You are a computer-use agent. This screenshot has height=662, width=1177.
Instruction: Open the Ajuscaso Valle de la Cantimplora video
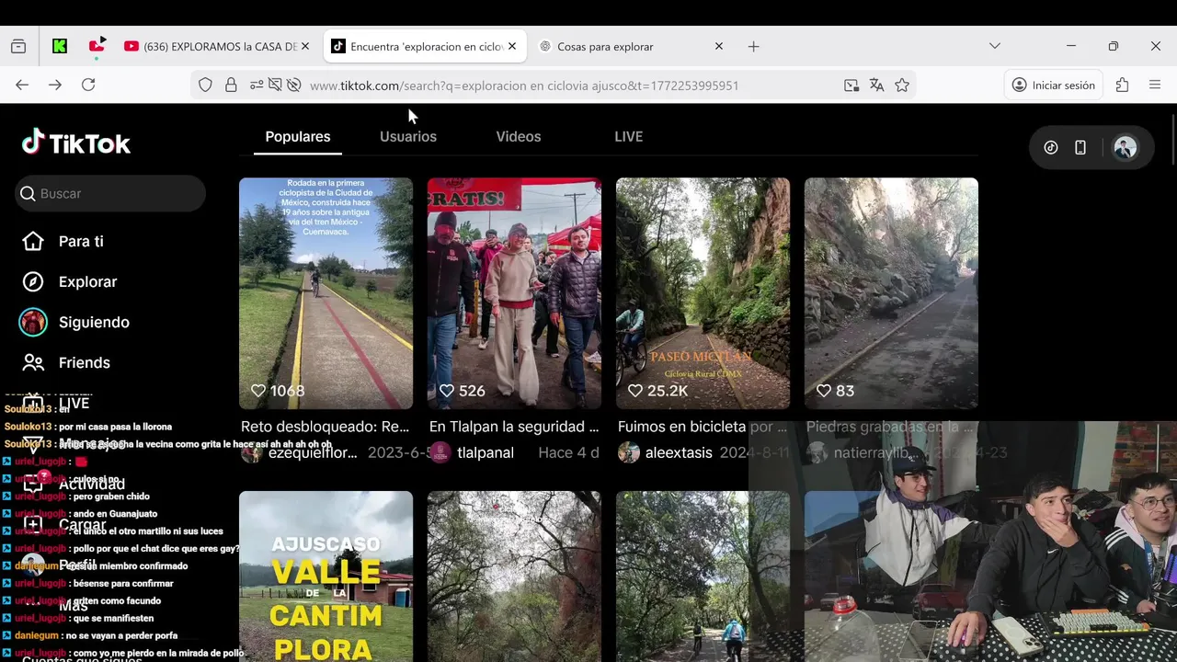coord(326,576)
